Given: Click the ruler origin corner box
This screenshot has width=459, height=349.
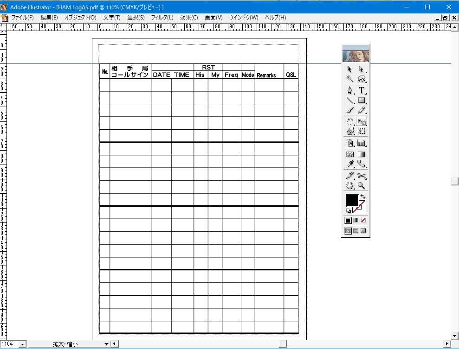Looking at the screenshot, I should [3, 27].
